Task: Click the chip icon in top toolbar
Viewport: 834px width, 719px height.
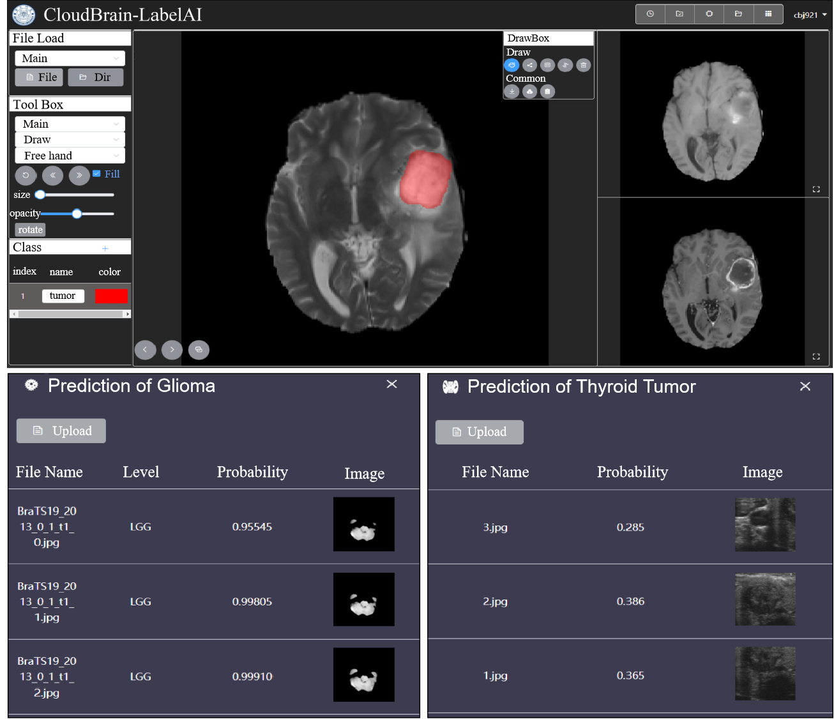Action: pos(709,14)
